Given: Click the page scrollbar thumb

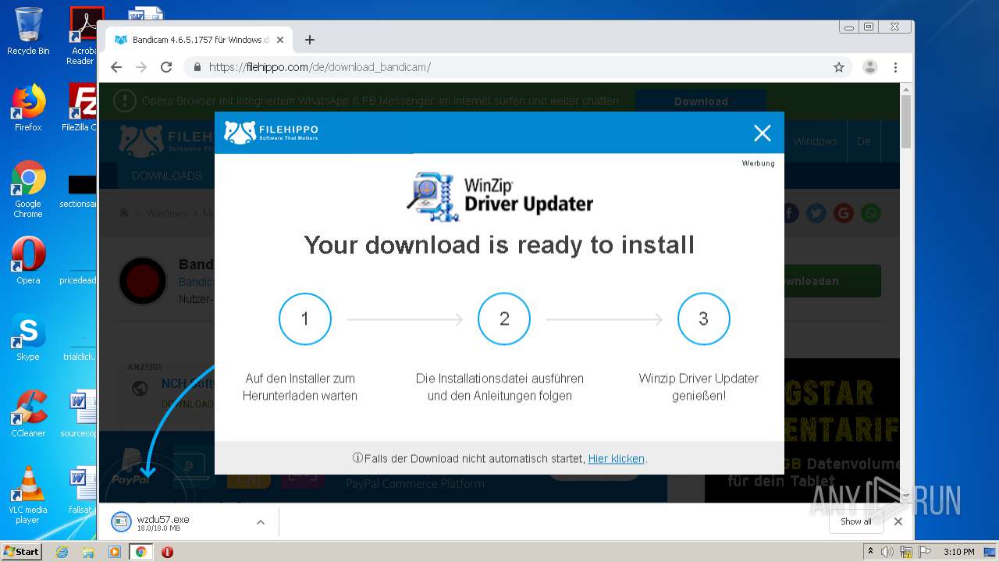Looking at the screenshot, I should 906,121.
